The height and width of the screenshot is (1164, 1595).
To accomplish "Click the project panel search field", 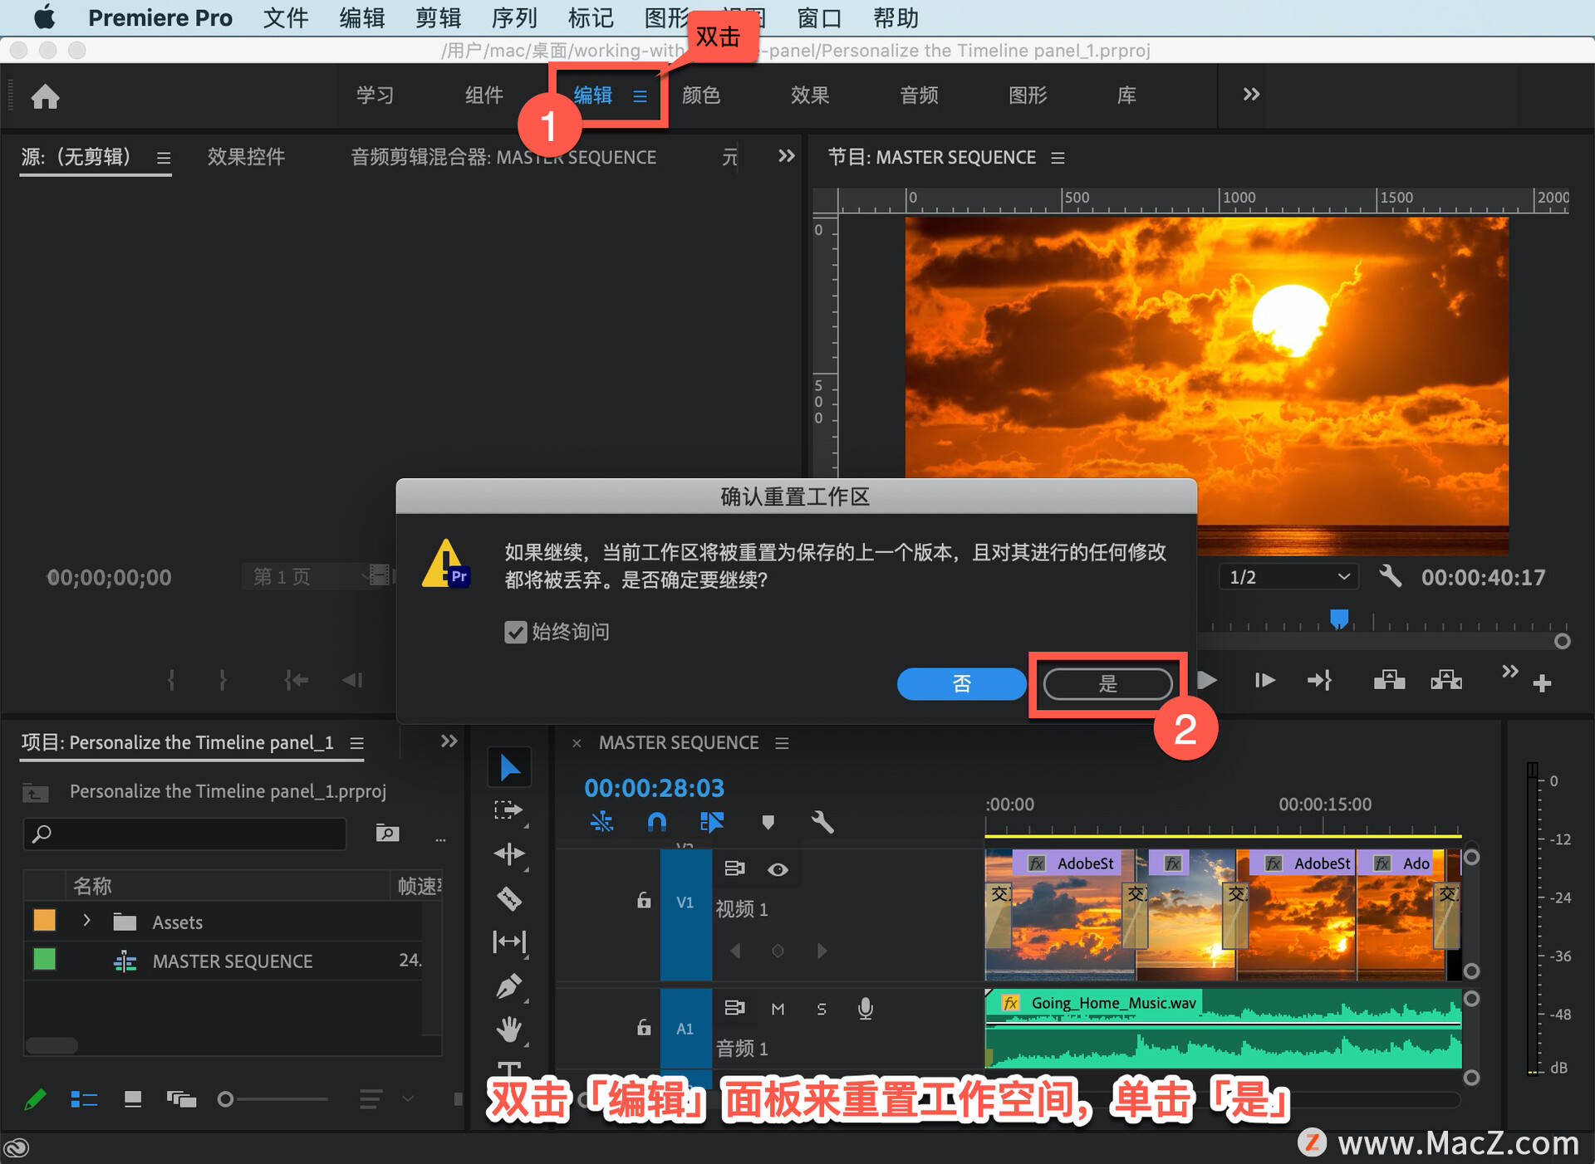I will [187, 833].
